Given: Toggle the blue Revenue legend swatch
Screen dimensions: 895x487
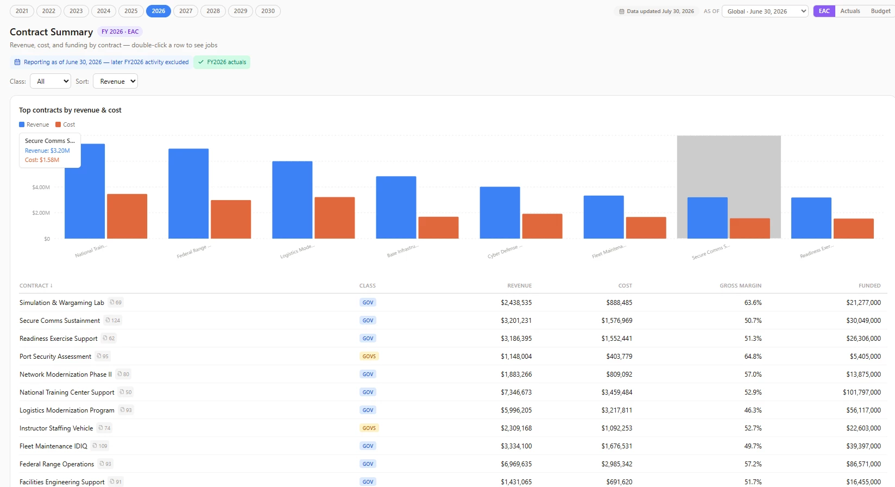Looking at the screenshot, I should [22, 124].
